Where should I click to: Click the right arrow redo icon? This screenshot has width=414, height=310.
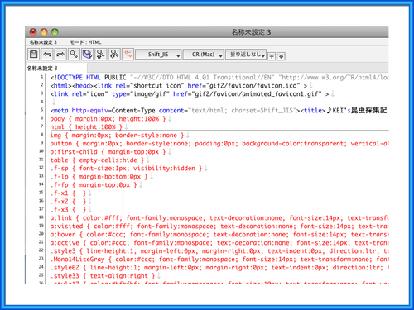pos(60,55)
